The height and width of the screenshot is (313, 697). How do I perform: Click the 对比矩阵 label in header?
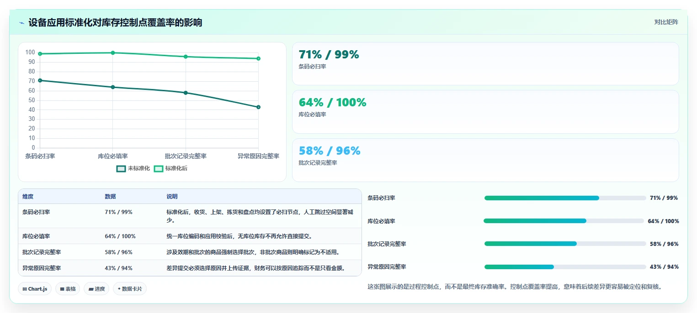[666, 22]
